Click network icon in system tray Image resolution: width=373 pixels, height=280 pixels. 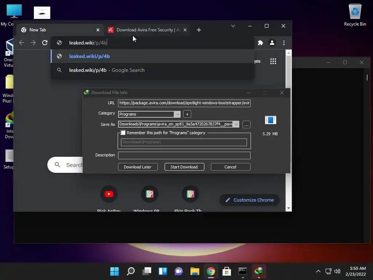point(329,271)
